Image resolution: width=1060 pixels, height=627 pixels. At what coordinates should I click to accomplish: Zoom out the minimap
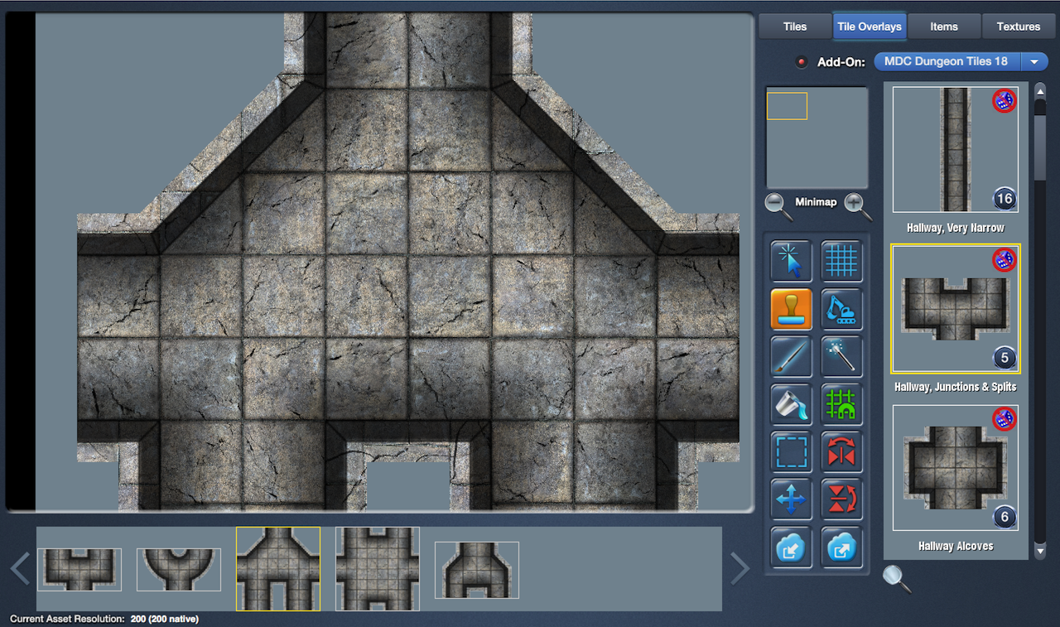click(x=778, y=205)
